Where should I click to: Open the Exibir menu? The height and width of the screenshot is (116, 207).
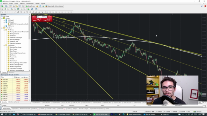click(11, 4)
